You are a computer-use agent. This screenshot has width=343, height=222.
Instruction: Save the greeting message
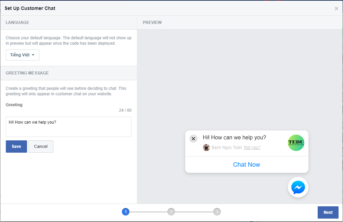click(x=16, y=147)
